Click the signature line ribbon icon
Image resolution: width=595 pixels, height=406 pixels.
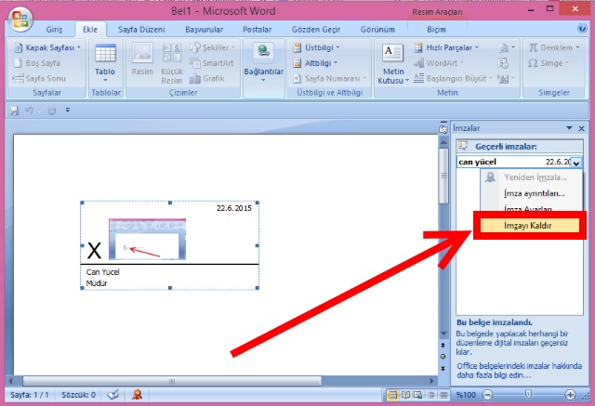pos(506,47)
